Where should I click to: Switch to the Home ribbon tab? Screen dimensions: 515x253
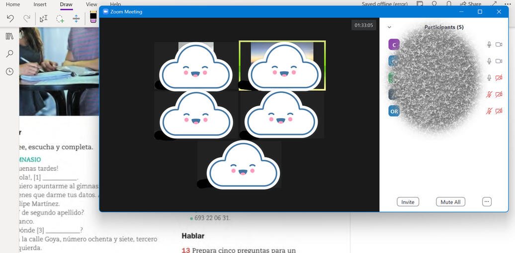click(x=13, y=4)
